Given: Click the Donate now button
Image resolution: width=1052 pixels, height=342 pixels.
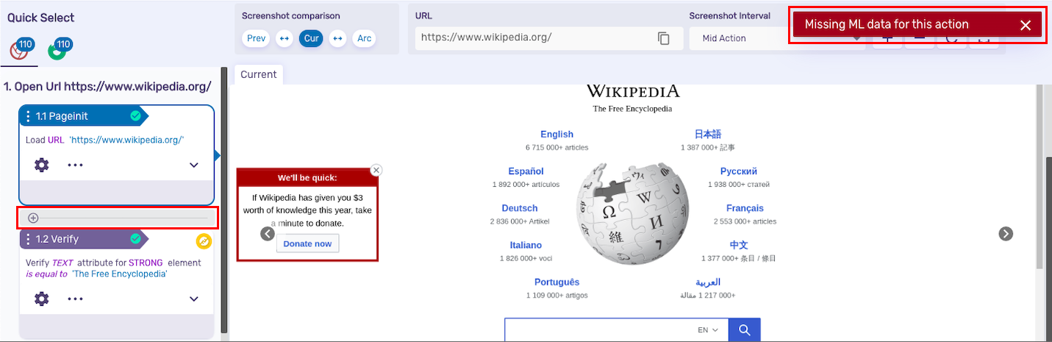Looking at the screenshot, I should point(307,243).
